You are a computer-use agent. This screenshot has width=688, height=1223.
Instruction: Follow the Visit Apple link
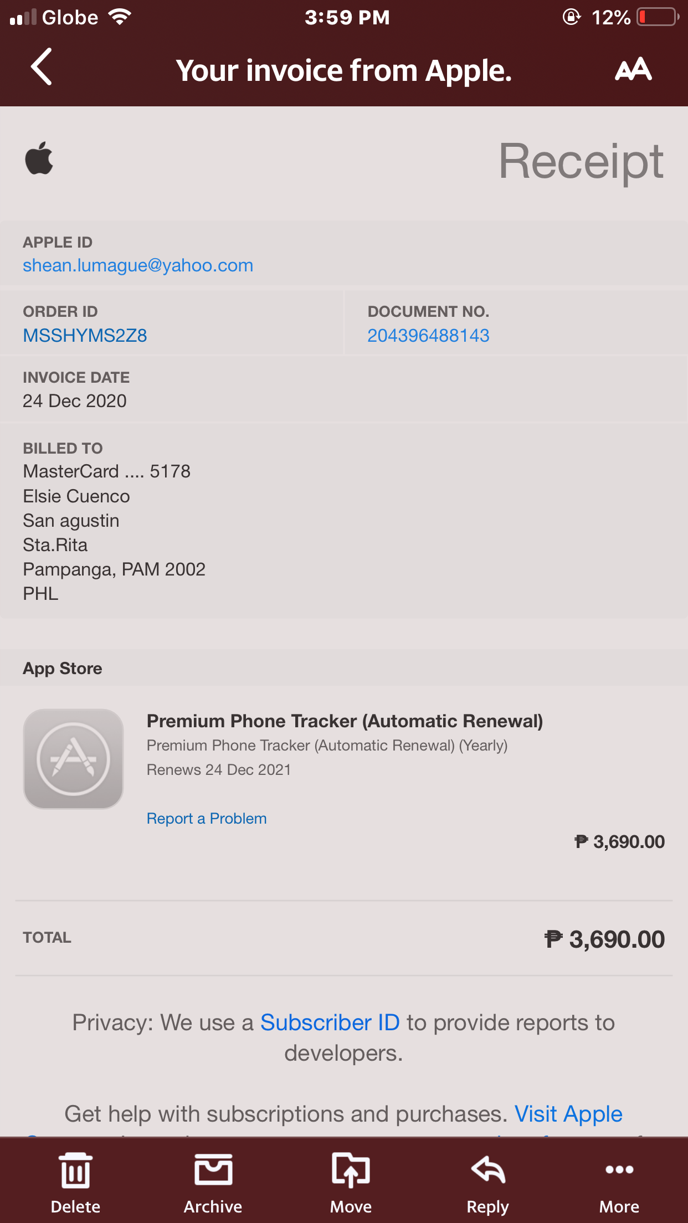pyautogui.click(x=568, y=1114)
